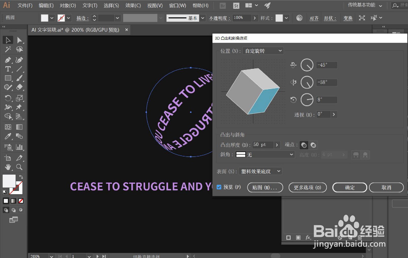Viewport: 408px width, 258px height.
Task: Click the Fill color swatch in toolbar
Action: click(x=9, y=181)
